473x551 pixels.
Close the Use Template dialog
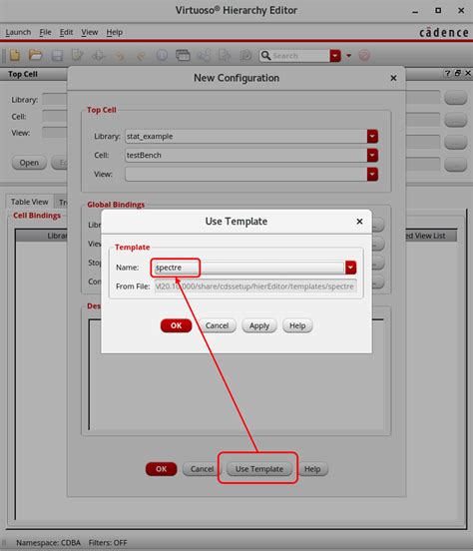359,222
